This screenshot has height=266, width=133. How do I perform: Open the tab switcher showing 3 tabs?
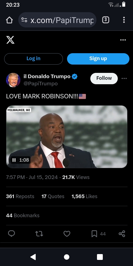(106, 20)
